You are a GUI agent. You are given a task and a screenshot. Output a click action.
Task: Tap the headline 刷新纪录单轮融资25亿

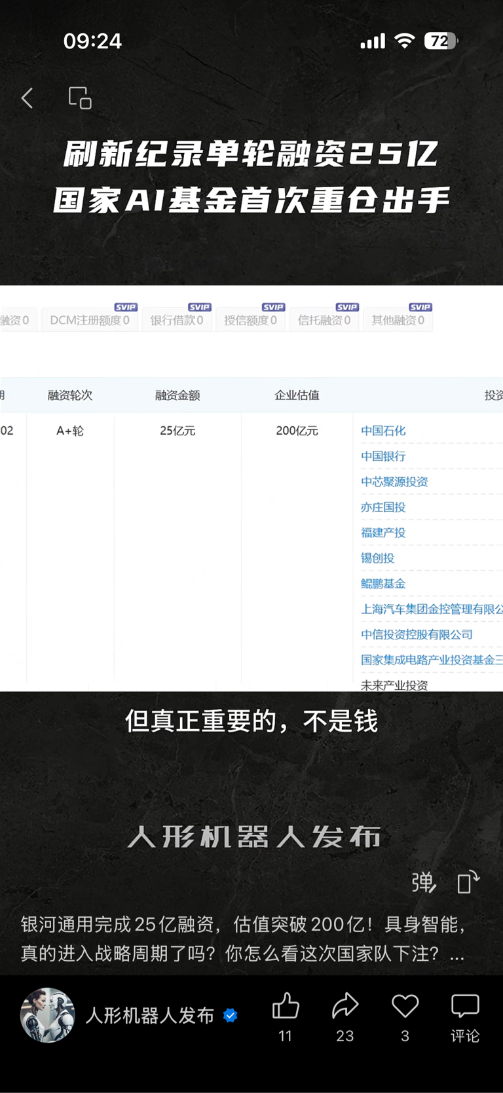(251, 154)
